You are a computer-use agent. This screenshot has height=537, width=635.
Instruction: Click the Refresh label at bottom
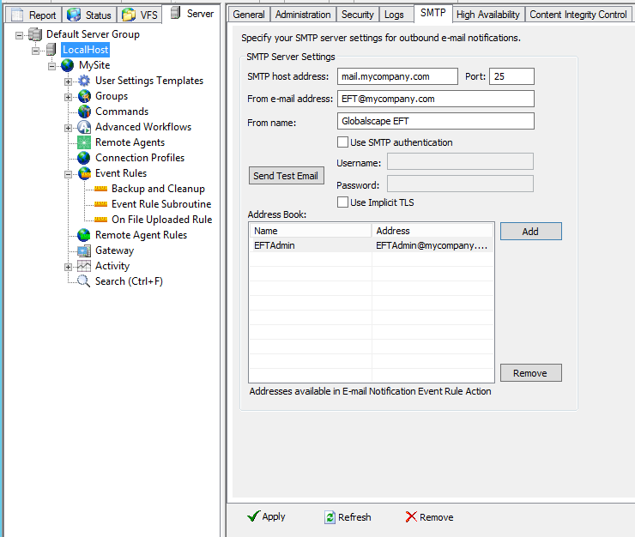tap(354, 517)
